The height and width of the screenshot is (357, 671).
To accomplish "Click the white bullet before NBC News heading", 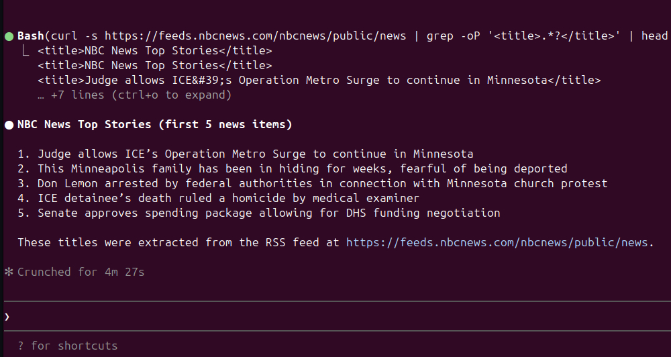I will [9, 125].
